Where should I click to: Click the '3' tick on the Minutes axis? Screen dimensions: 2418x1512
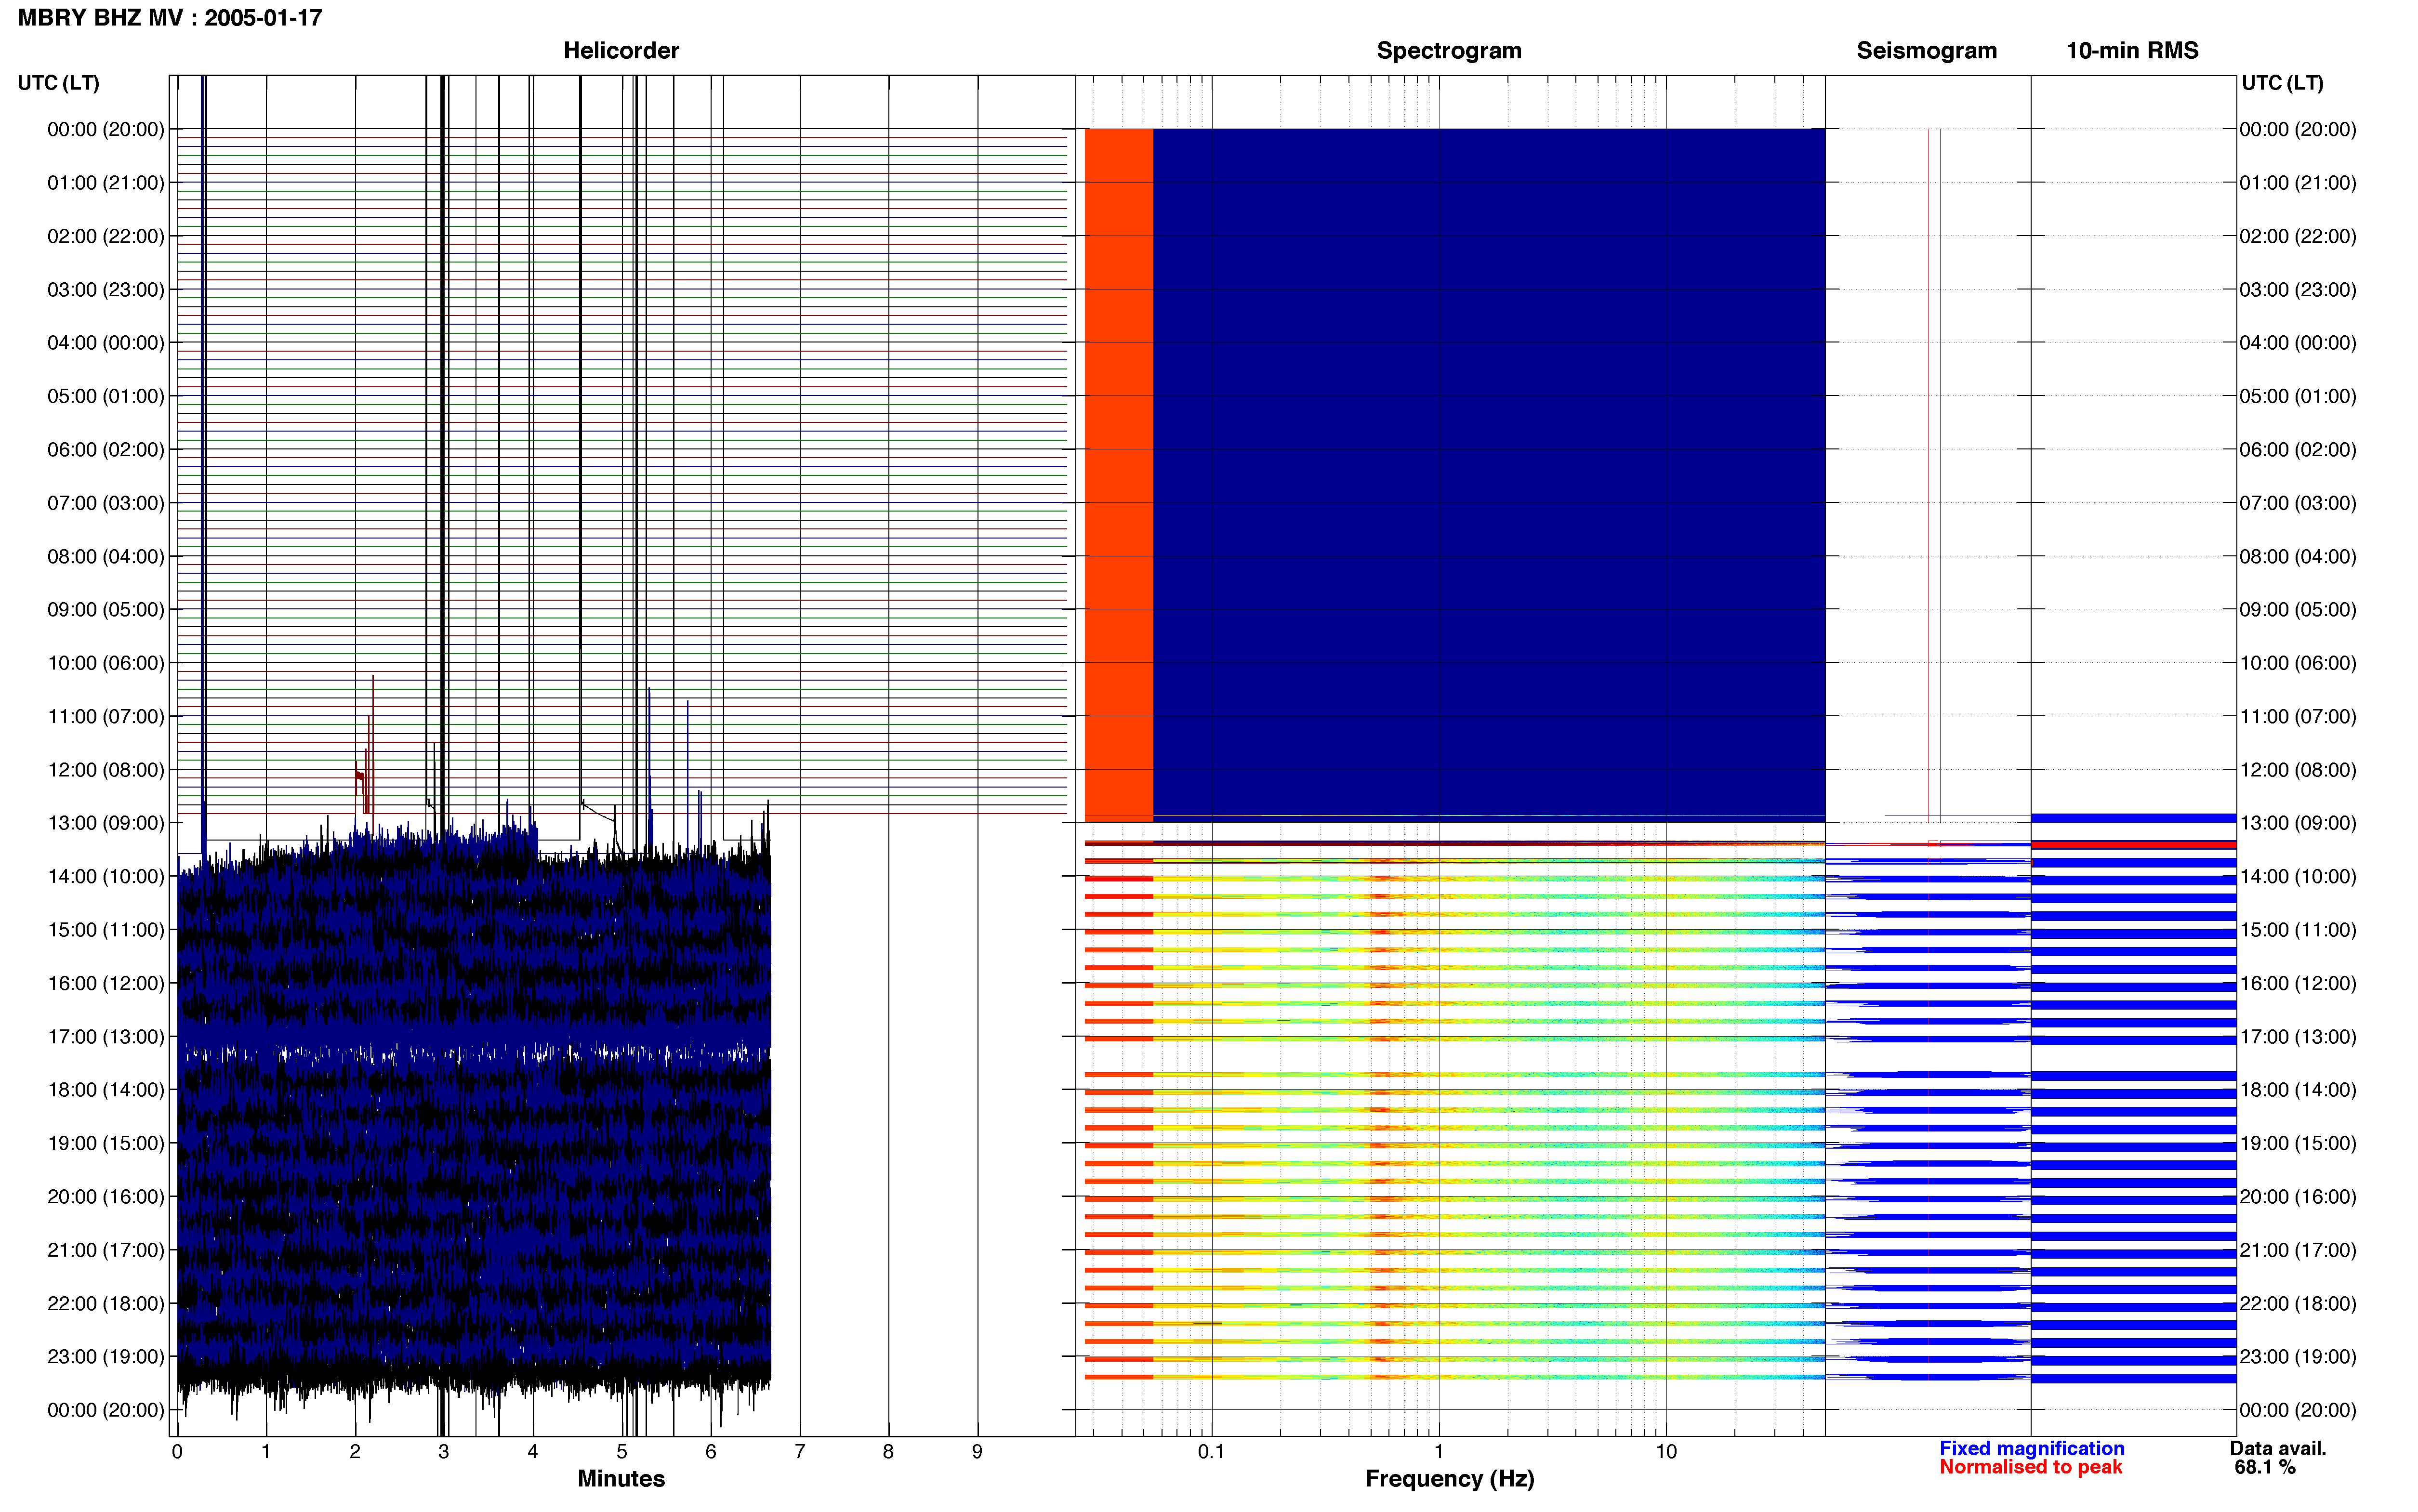[x=444, y=1452]
